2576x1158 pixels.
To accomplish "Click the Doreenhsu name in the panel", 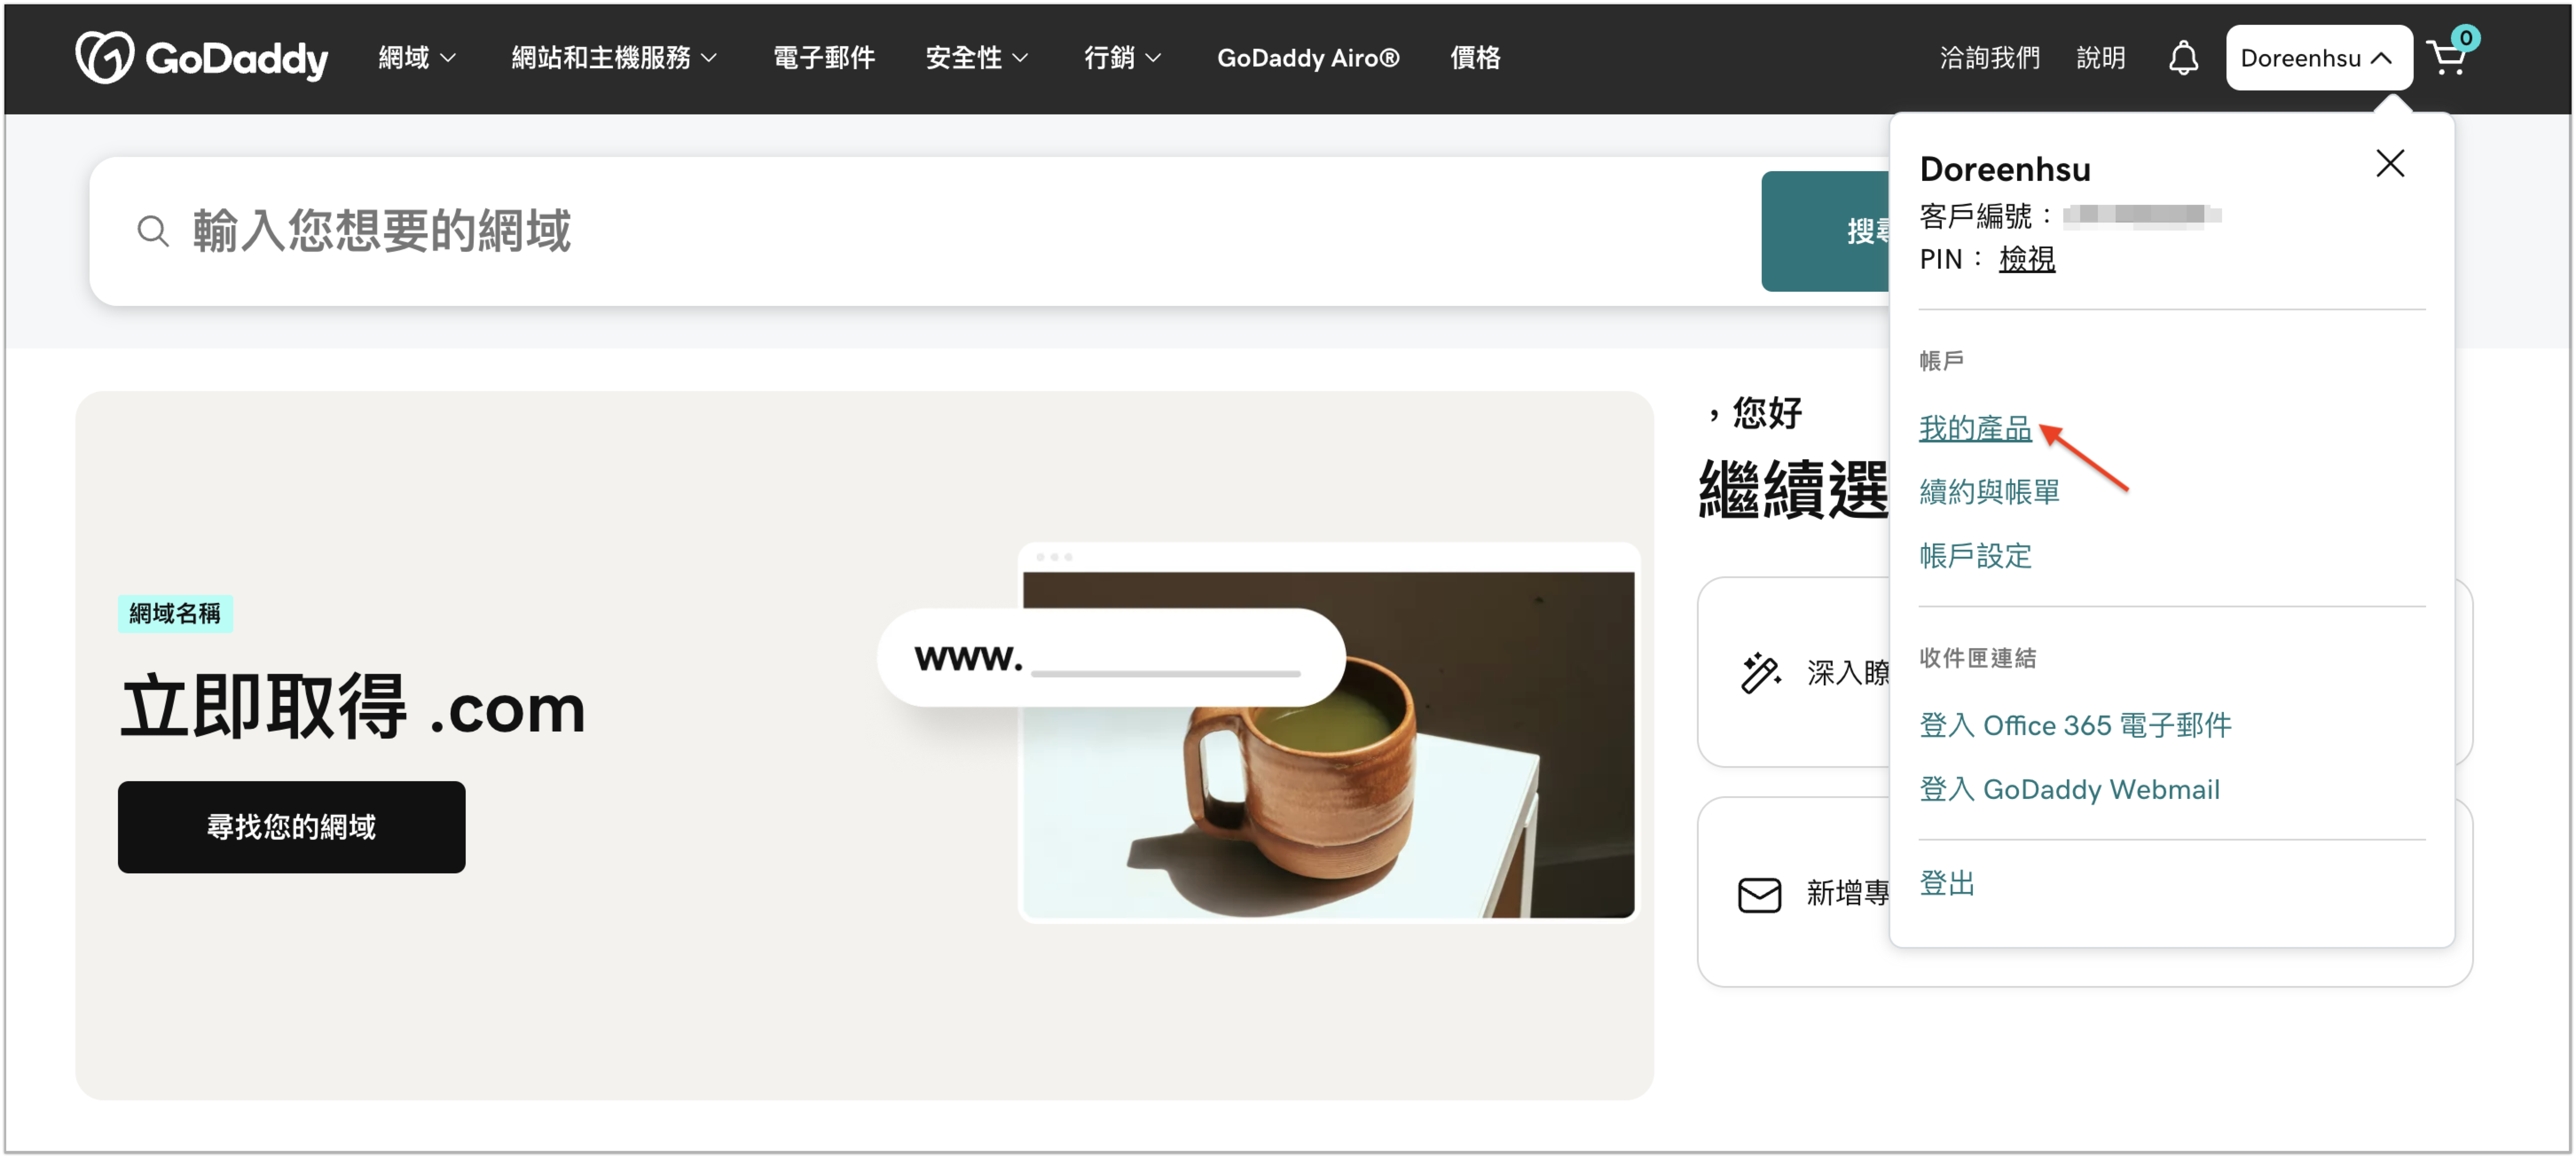I will [x=2005, y=169].
